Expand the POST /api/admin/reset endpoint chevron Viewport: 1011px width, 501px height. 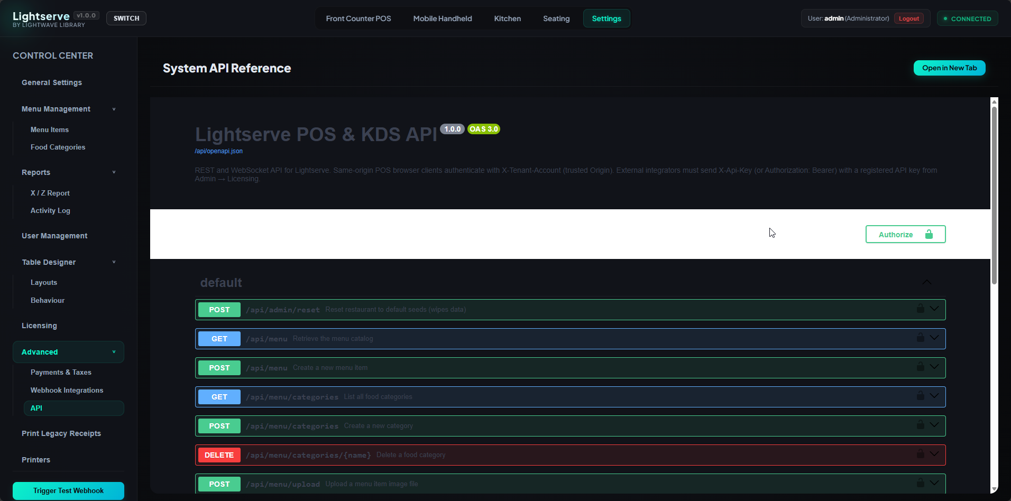(934, 309)
